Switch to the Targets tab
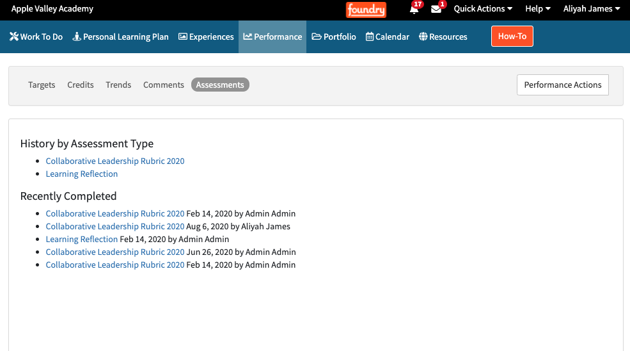Screen dimensions: 630x351 [42, 85]
